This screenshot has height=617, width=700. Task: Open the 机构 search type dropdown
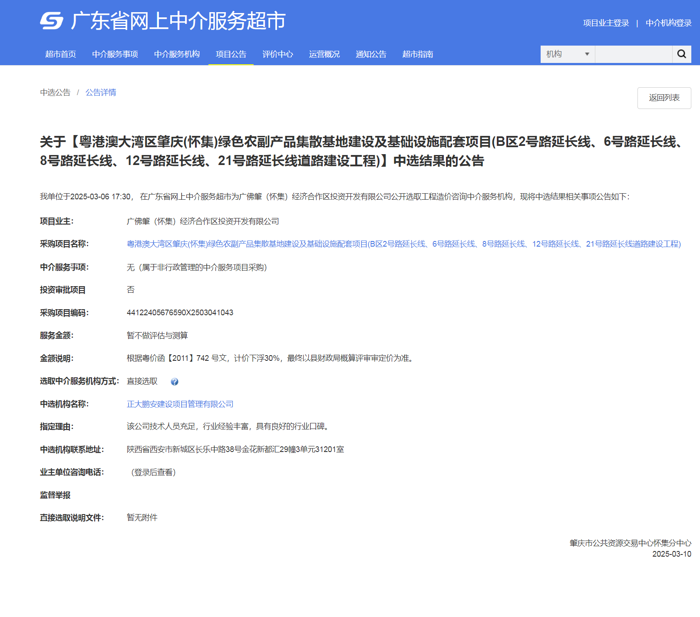coord(567,54)
